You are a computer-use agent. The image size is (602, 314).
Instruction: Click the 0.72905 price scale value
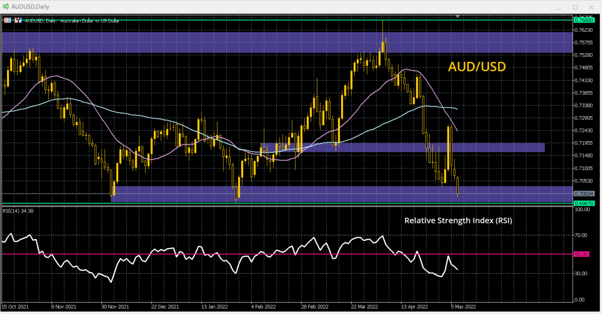pos(583,118)
